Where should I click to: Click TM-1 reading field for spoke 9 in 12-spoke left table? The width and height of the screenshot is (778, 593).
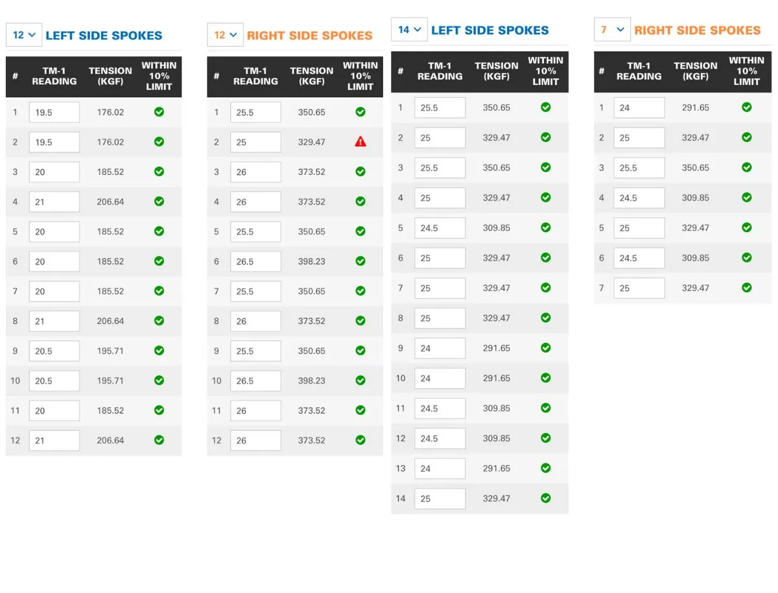(54, 351)
